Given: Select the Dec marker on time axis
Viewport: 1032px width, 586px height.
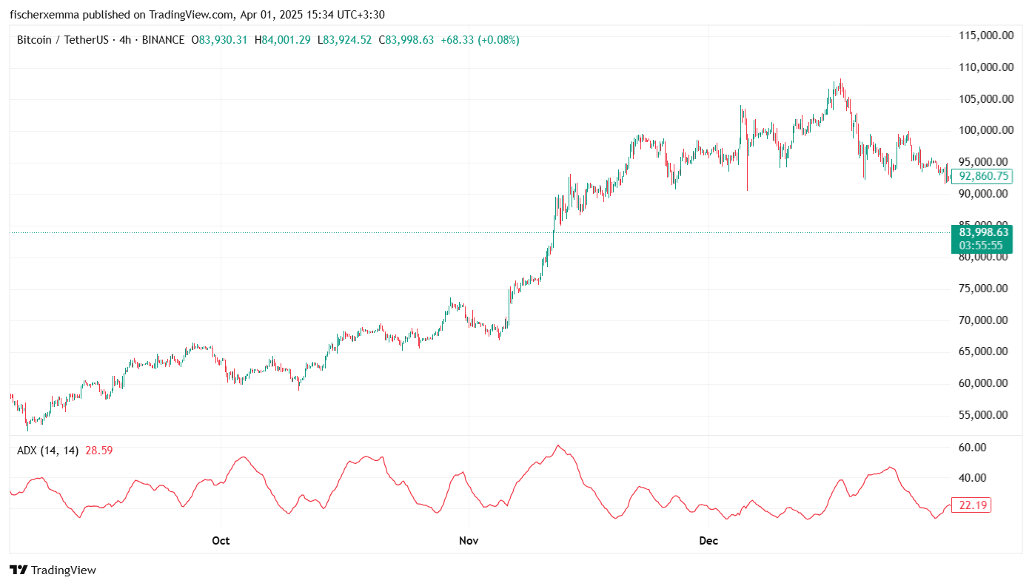Looking at the screenshot, I should (708, 541).
